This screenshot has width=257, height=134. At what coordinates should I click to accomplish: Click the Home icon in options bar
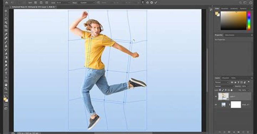(6, 2)
